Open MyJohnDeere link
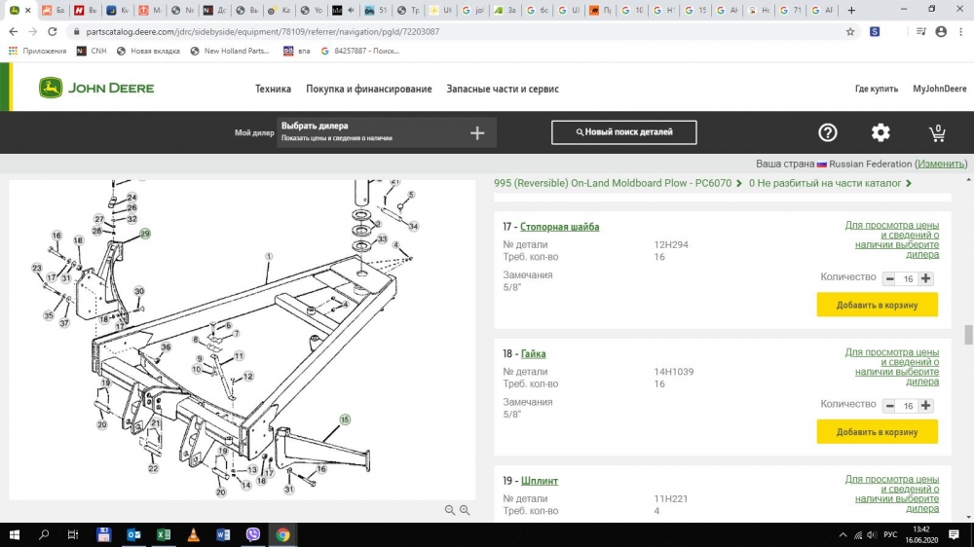974x547 pixels. 939,89
